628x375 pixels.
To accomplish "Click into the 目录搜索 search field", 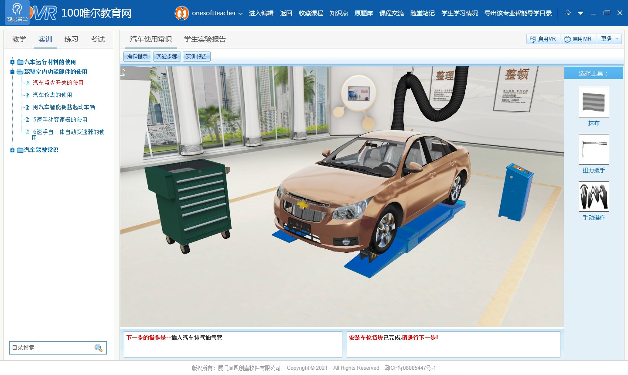I will 50,348.
